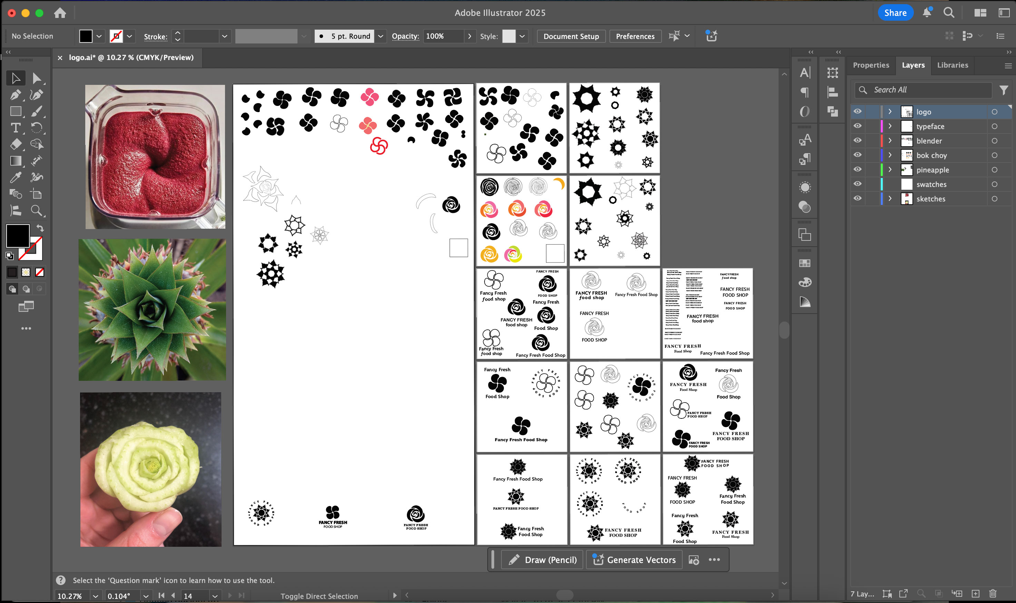
Task: Click the Opacity label link
Action: tap(405, 36)
